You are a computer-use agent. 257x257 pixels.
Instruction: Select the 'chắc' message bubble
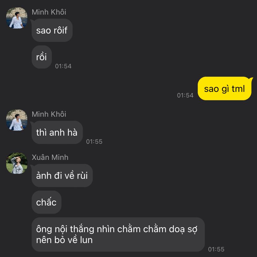(x=46, y=202)
